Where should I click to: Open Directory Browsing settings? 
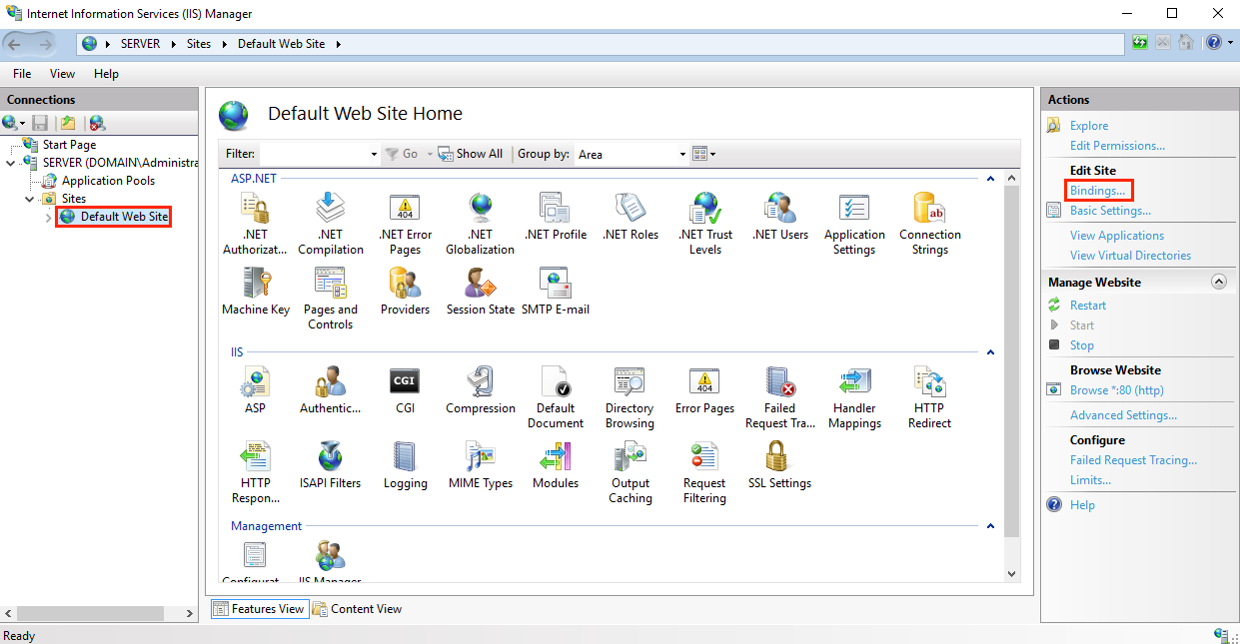(x=628, y=387)
